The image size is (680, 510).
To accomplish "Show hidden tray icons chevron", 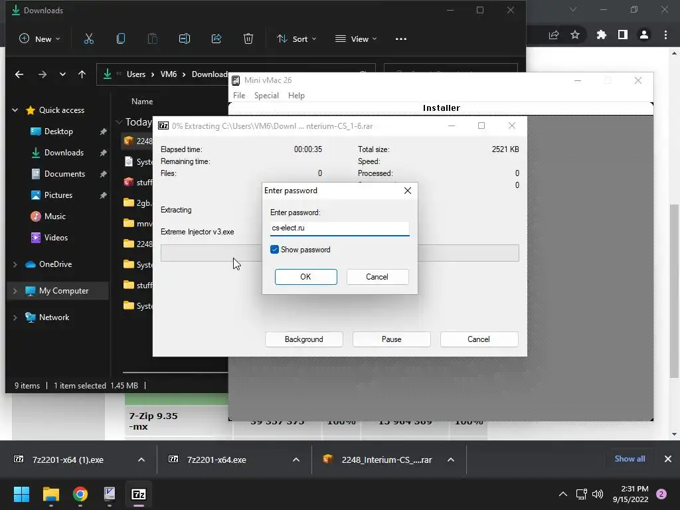I will click(x=563, y=494).
